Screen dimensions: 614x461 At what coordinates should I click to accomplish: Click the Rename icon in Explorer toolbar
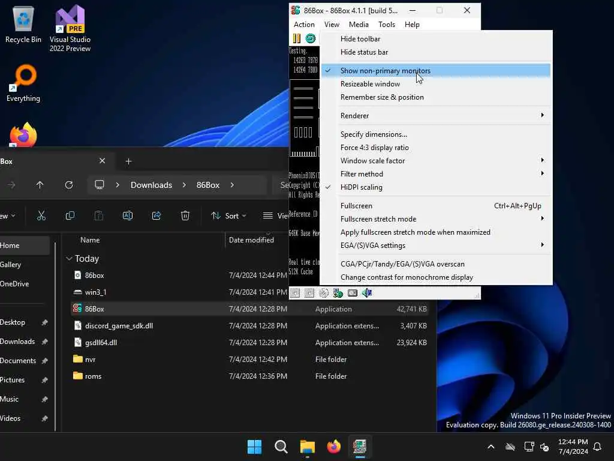128,215
